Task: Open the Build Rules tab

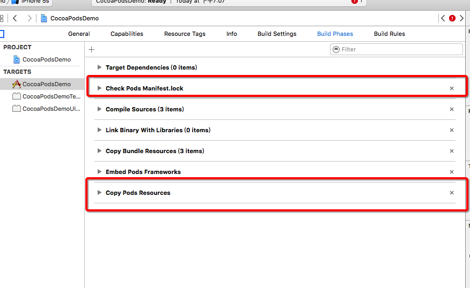Action: (390, 34)
